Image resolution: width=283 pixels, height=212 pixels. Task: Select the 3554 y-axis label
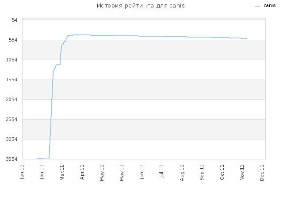pyautogui.click(x=12, y=159)
